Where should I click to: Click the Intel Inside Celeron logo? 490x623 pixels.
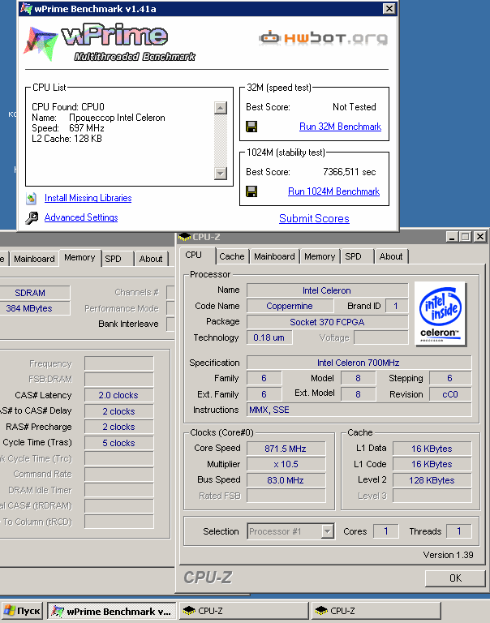440,314
